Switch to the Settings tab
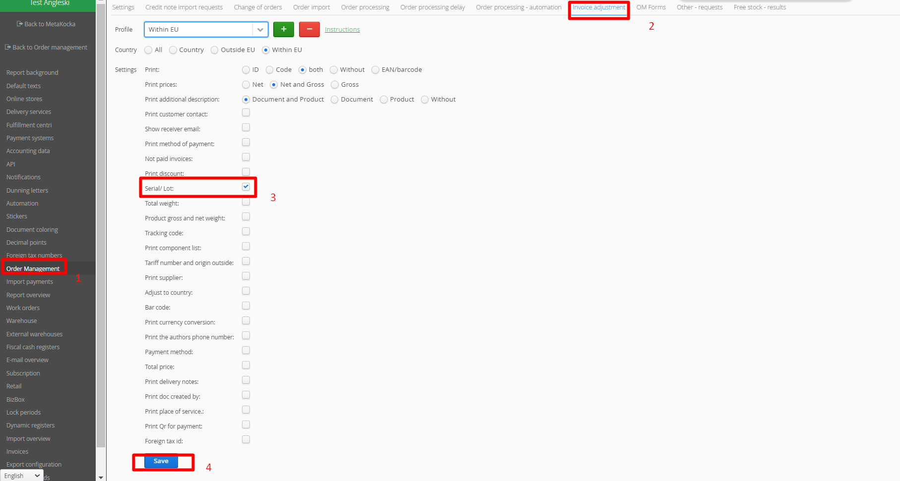 click(123, 7)
